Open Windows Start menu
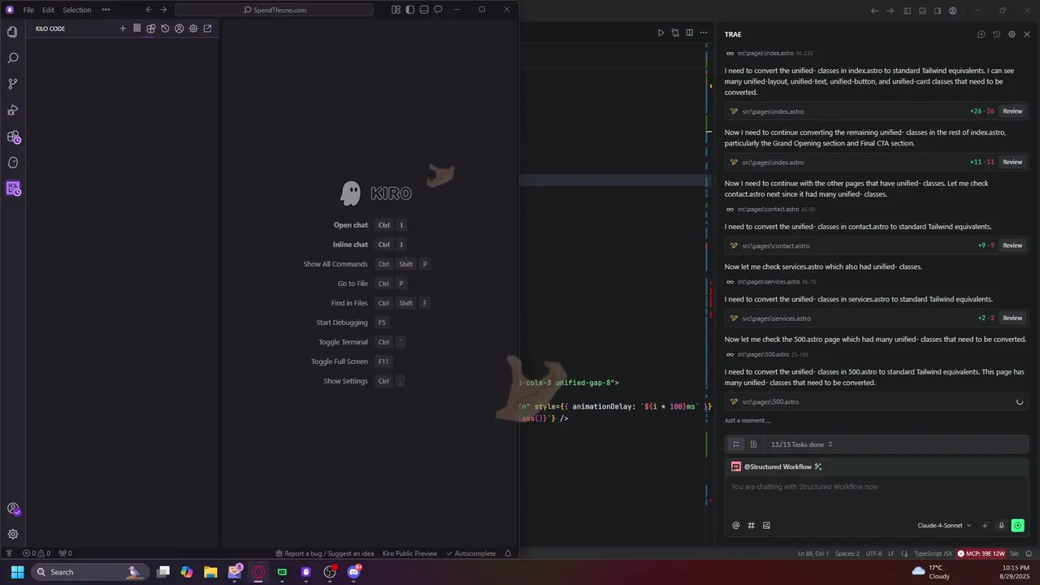1040x585 pixels. pos(17,572)
